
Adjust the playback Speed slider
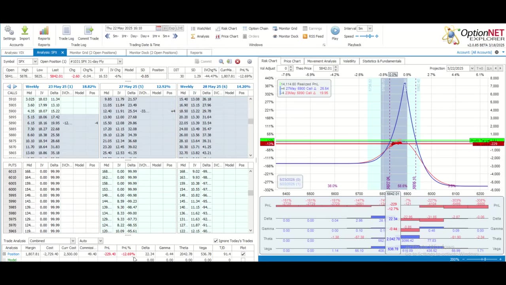pyautogui.click(x=367, y=36)
